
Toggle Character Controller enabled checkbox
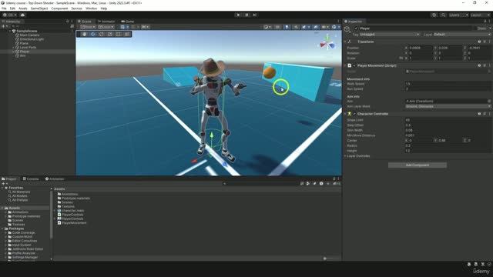click(354, 114)
